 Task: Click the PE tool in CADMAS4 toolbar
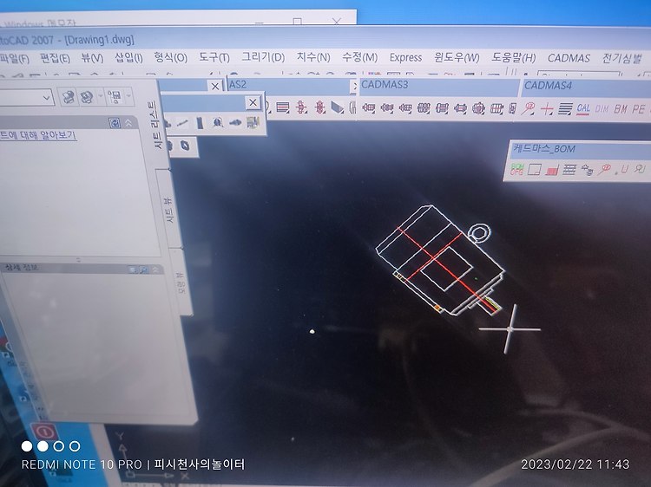(x=639, y=109)
